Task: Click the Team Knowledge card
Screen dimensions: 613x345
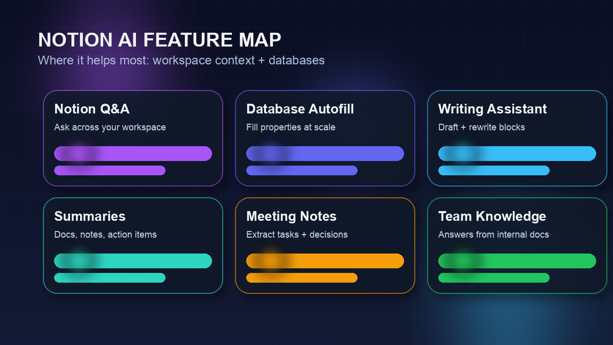Action: tap(517, 245)
